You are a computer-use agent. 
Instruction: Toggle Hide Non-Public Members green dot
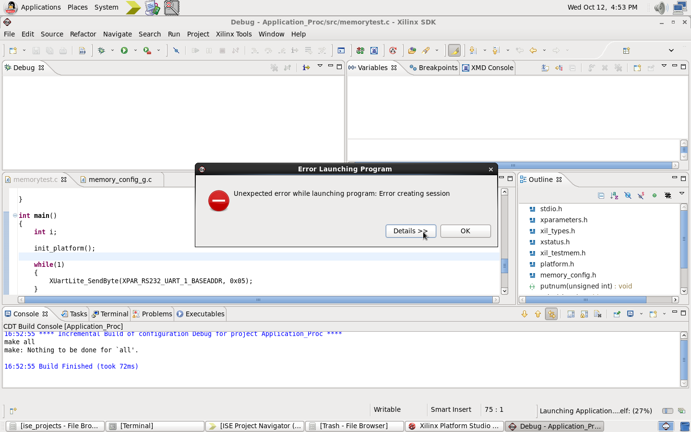[x=655, y=195]
